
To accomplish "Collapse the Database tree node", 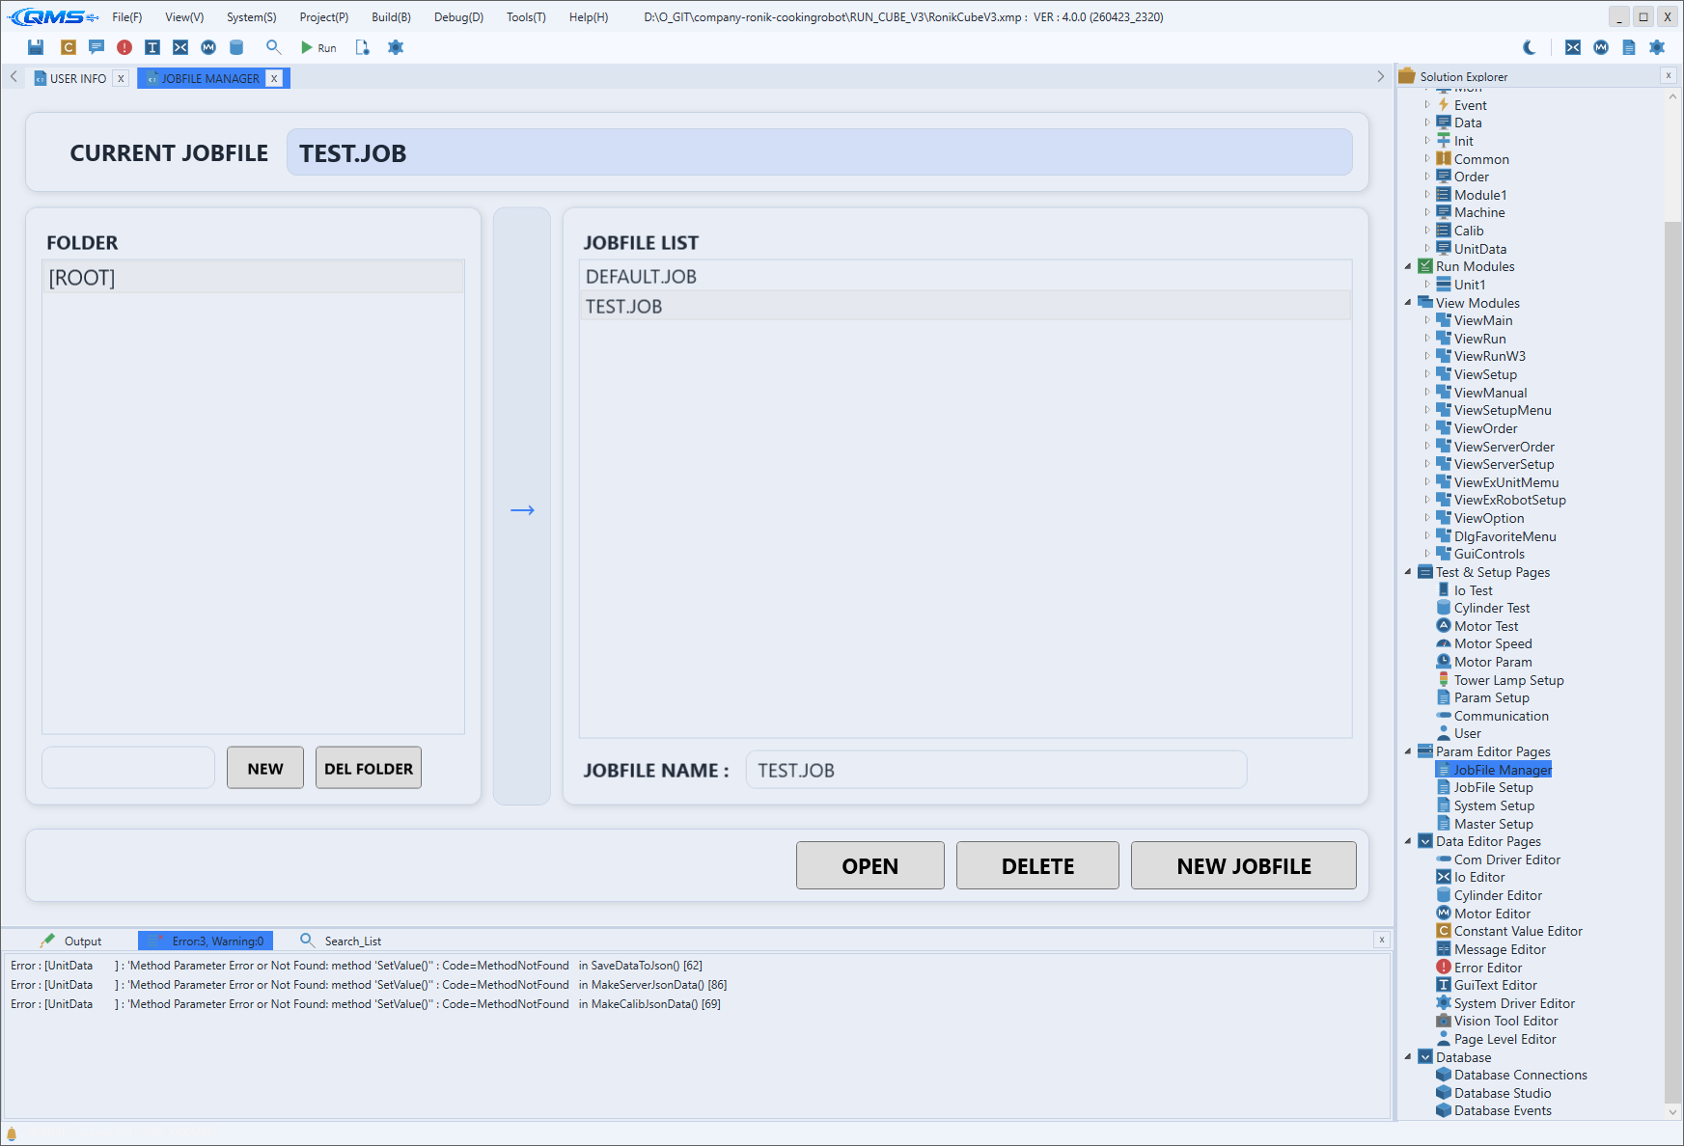I will tap(1408, 1057).
